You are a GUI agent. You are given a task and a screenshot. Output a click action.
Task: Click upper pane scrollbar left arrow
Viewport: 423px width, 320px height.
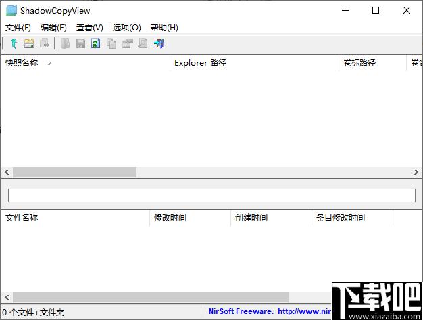pos(7,172)
